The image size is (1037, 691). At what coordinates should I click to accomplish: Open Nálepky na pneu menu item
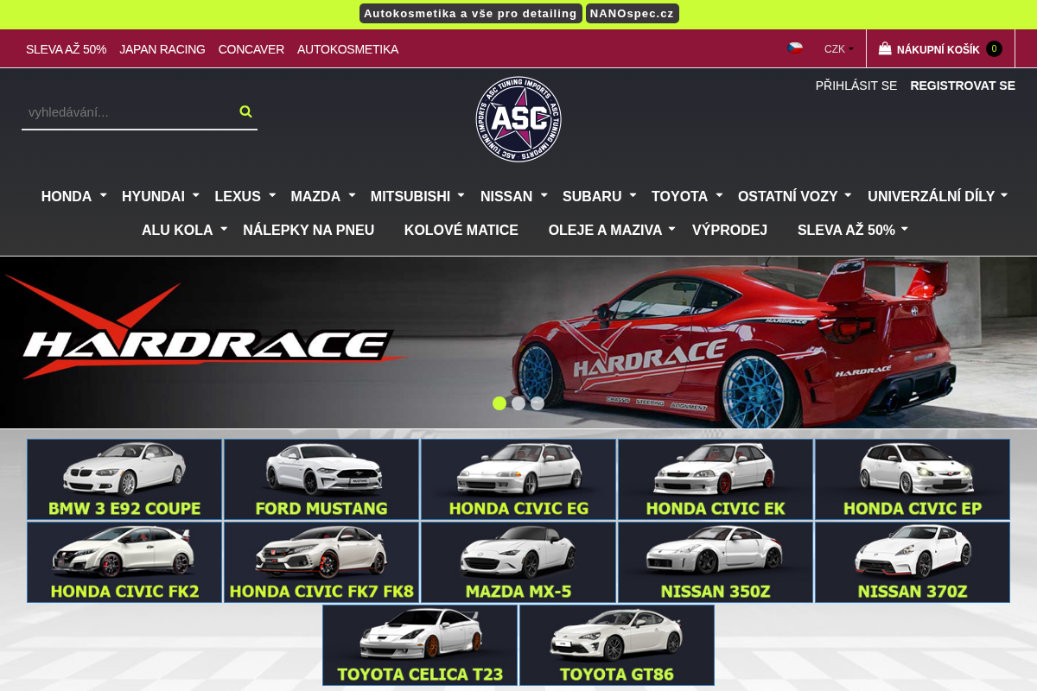click(309, 230)
